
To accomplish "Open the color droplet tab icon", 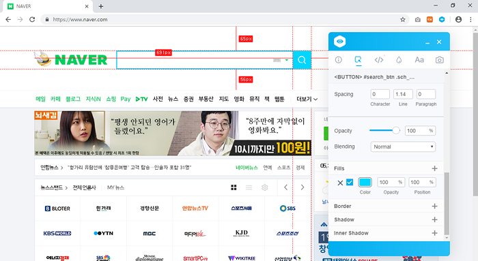I will coord(399,60).
